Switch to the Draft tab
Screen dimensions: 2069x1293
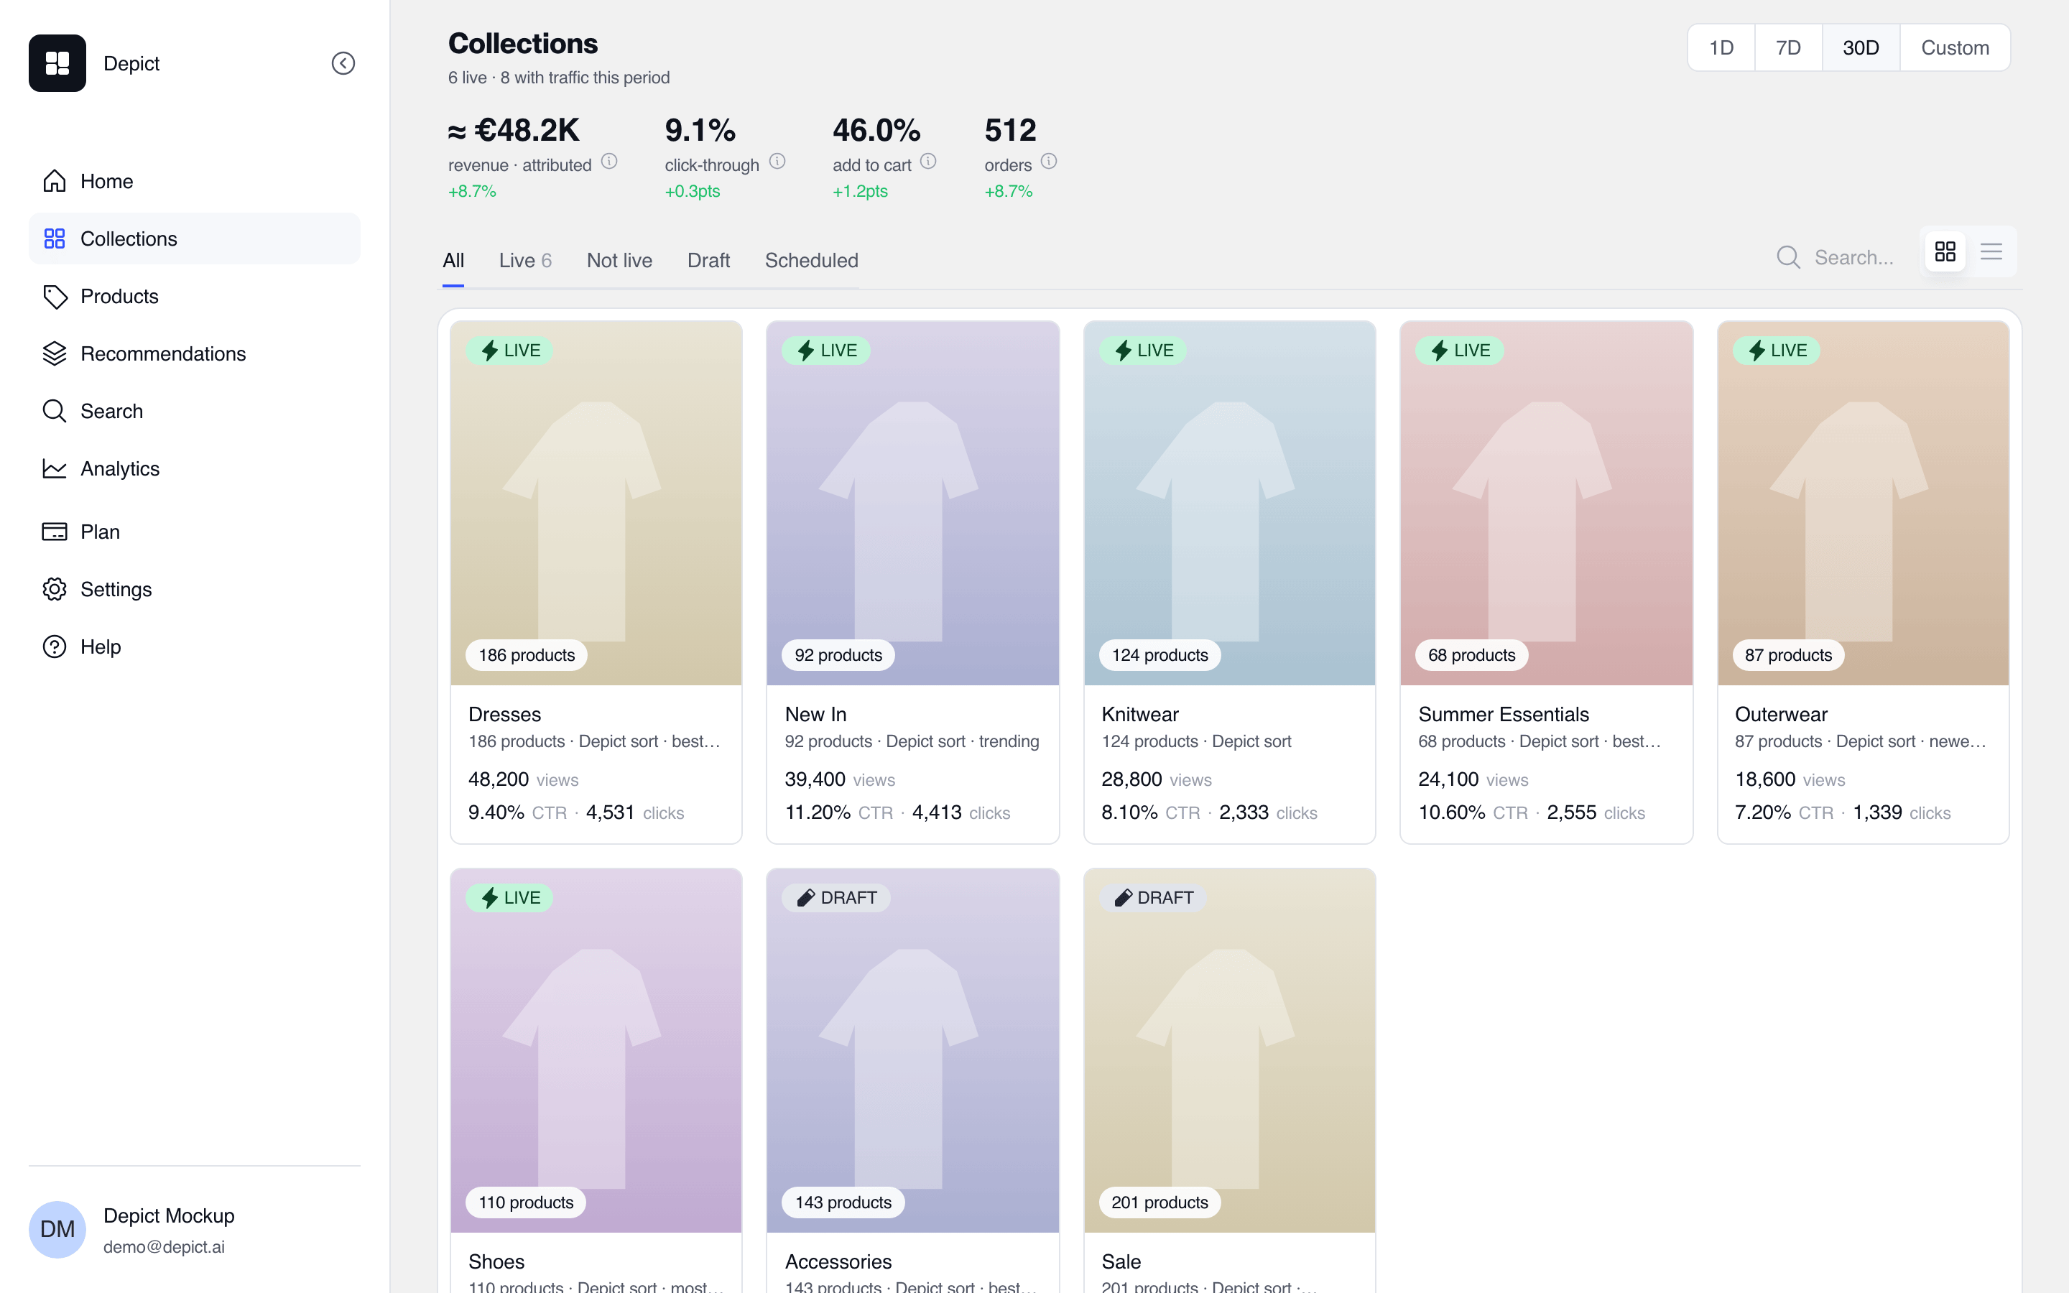point(708,261)
